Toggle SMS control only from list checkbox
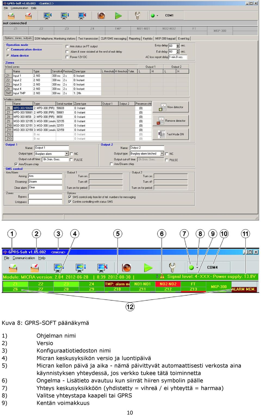Image resolution: width=261 pixels, height=415 pixels. 70,197
